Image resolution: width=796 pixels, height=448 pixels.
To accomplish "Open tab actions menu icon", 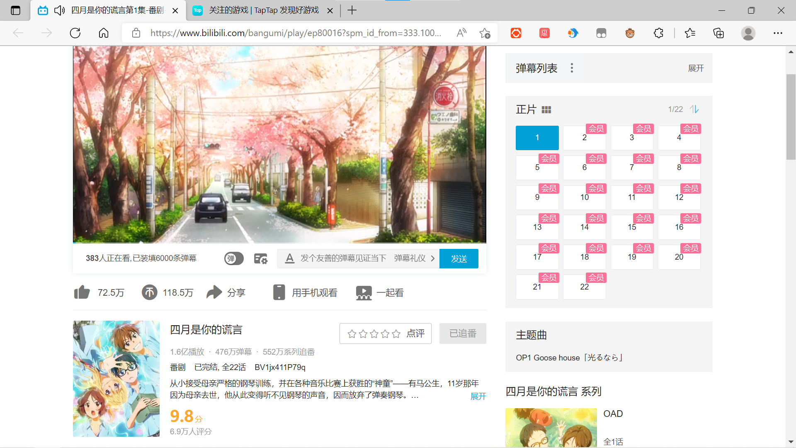I will [15, 10].
